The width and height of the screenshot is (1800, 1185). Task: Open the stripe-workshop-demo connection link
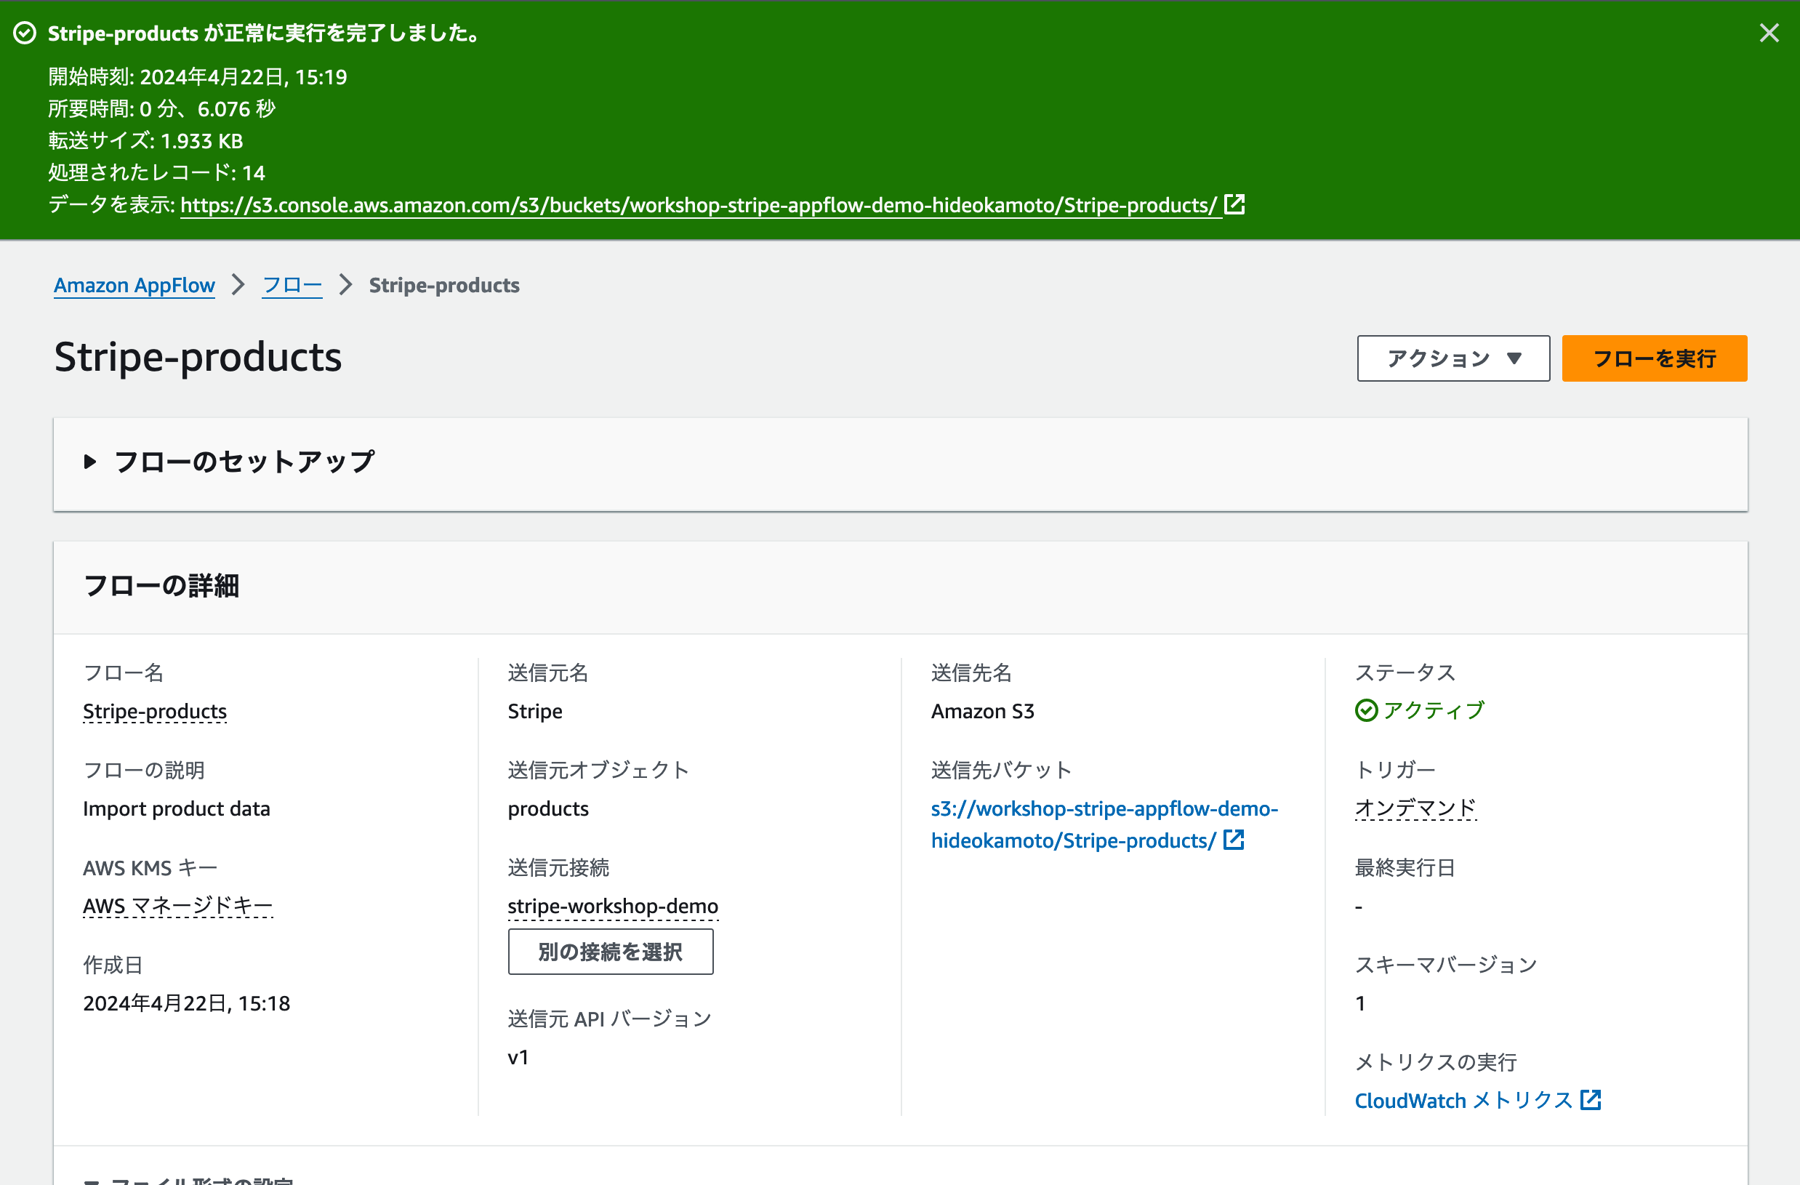[x=612, y=906]
